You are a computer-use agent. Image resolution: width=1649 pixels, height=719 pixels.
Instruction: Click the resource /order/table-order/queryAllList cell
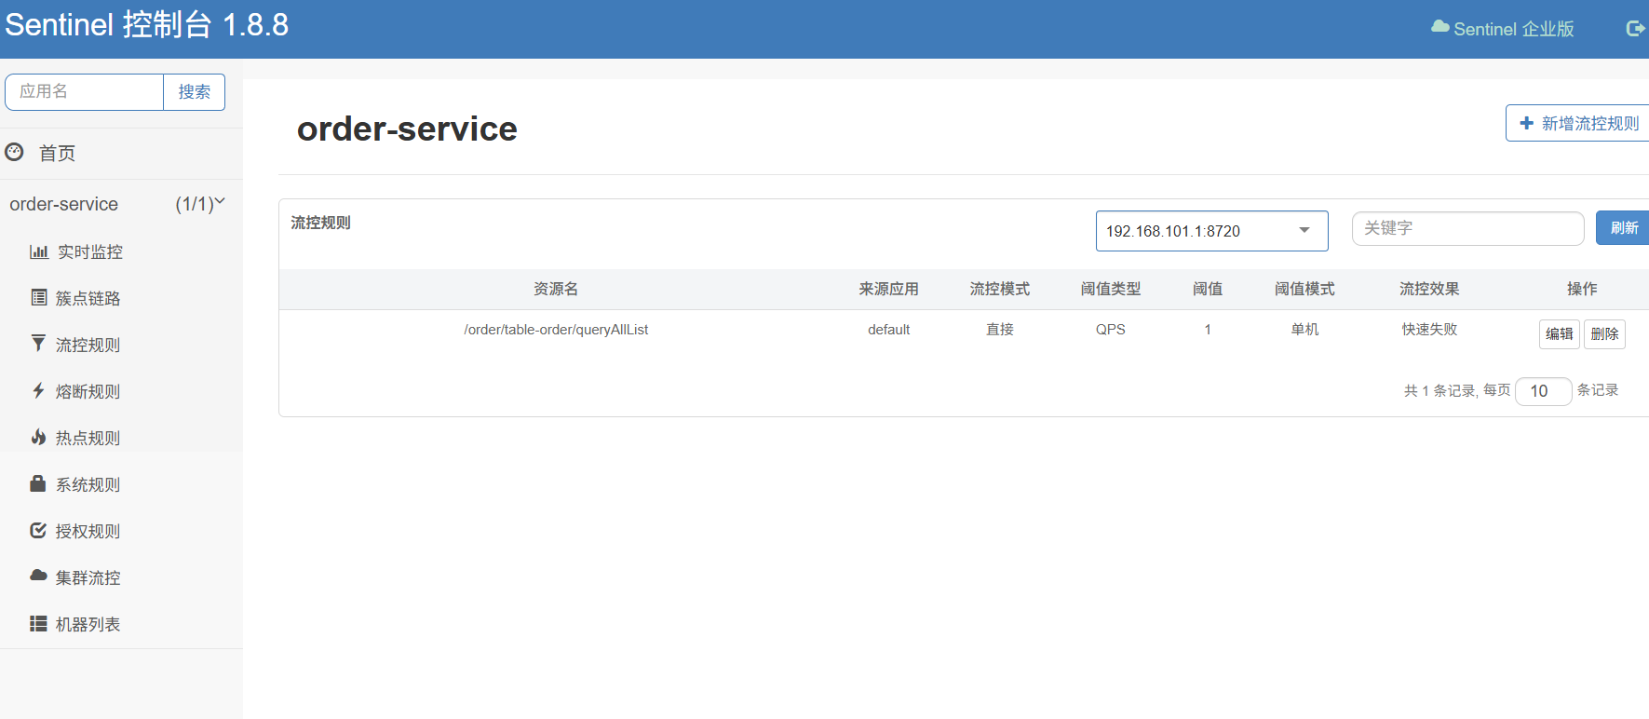pos(556,330)
